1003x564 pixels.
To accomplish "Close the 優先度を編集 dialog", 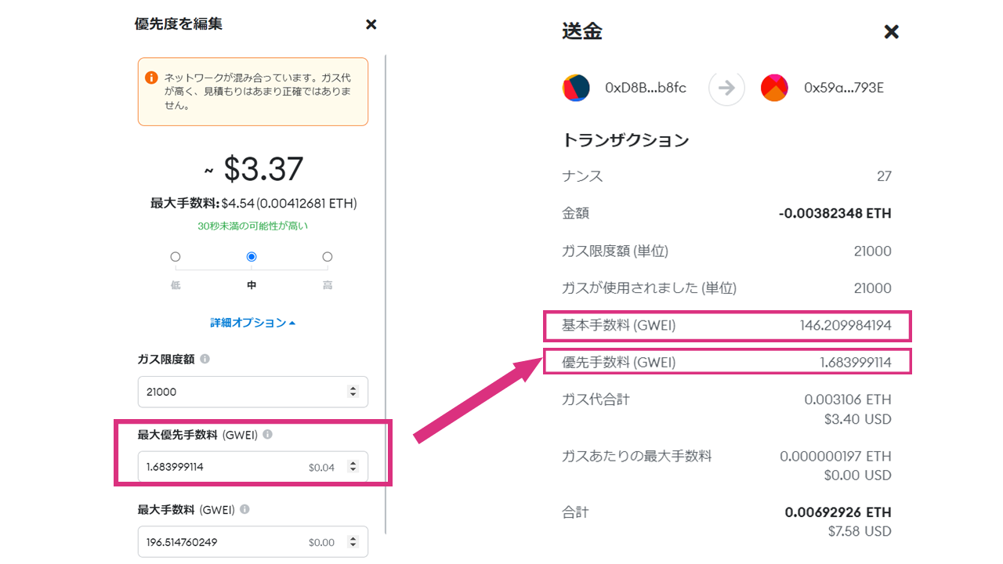I will pos(371,24).
